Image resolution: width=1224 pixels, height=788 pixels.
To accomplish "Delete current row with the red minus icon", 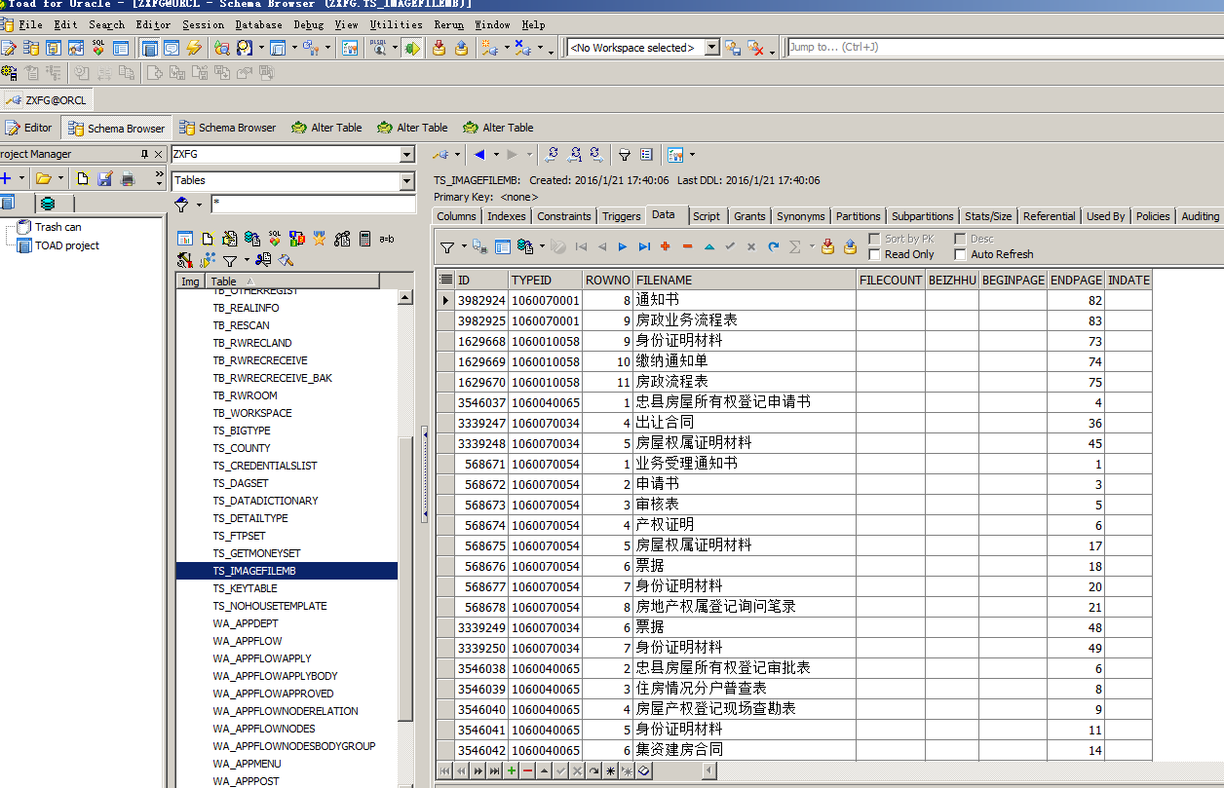I will click(x=687, y=246).
